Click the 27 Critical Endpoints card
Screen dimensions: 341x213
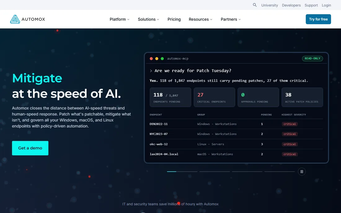pyautogui.click(x=214, y=97)
